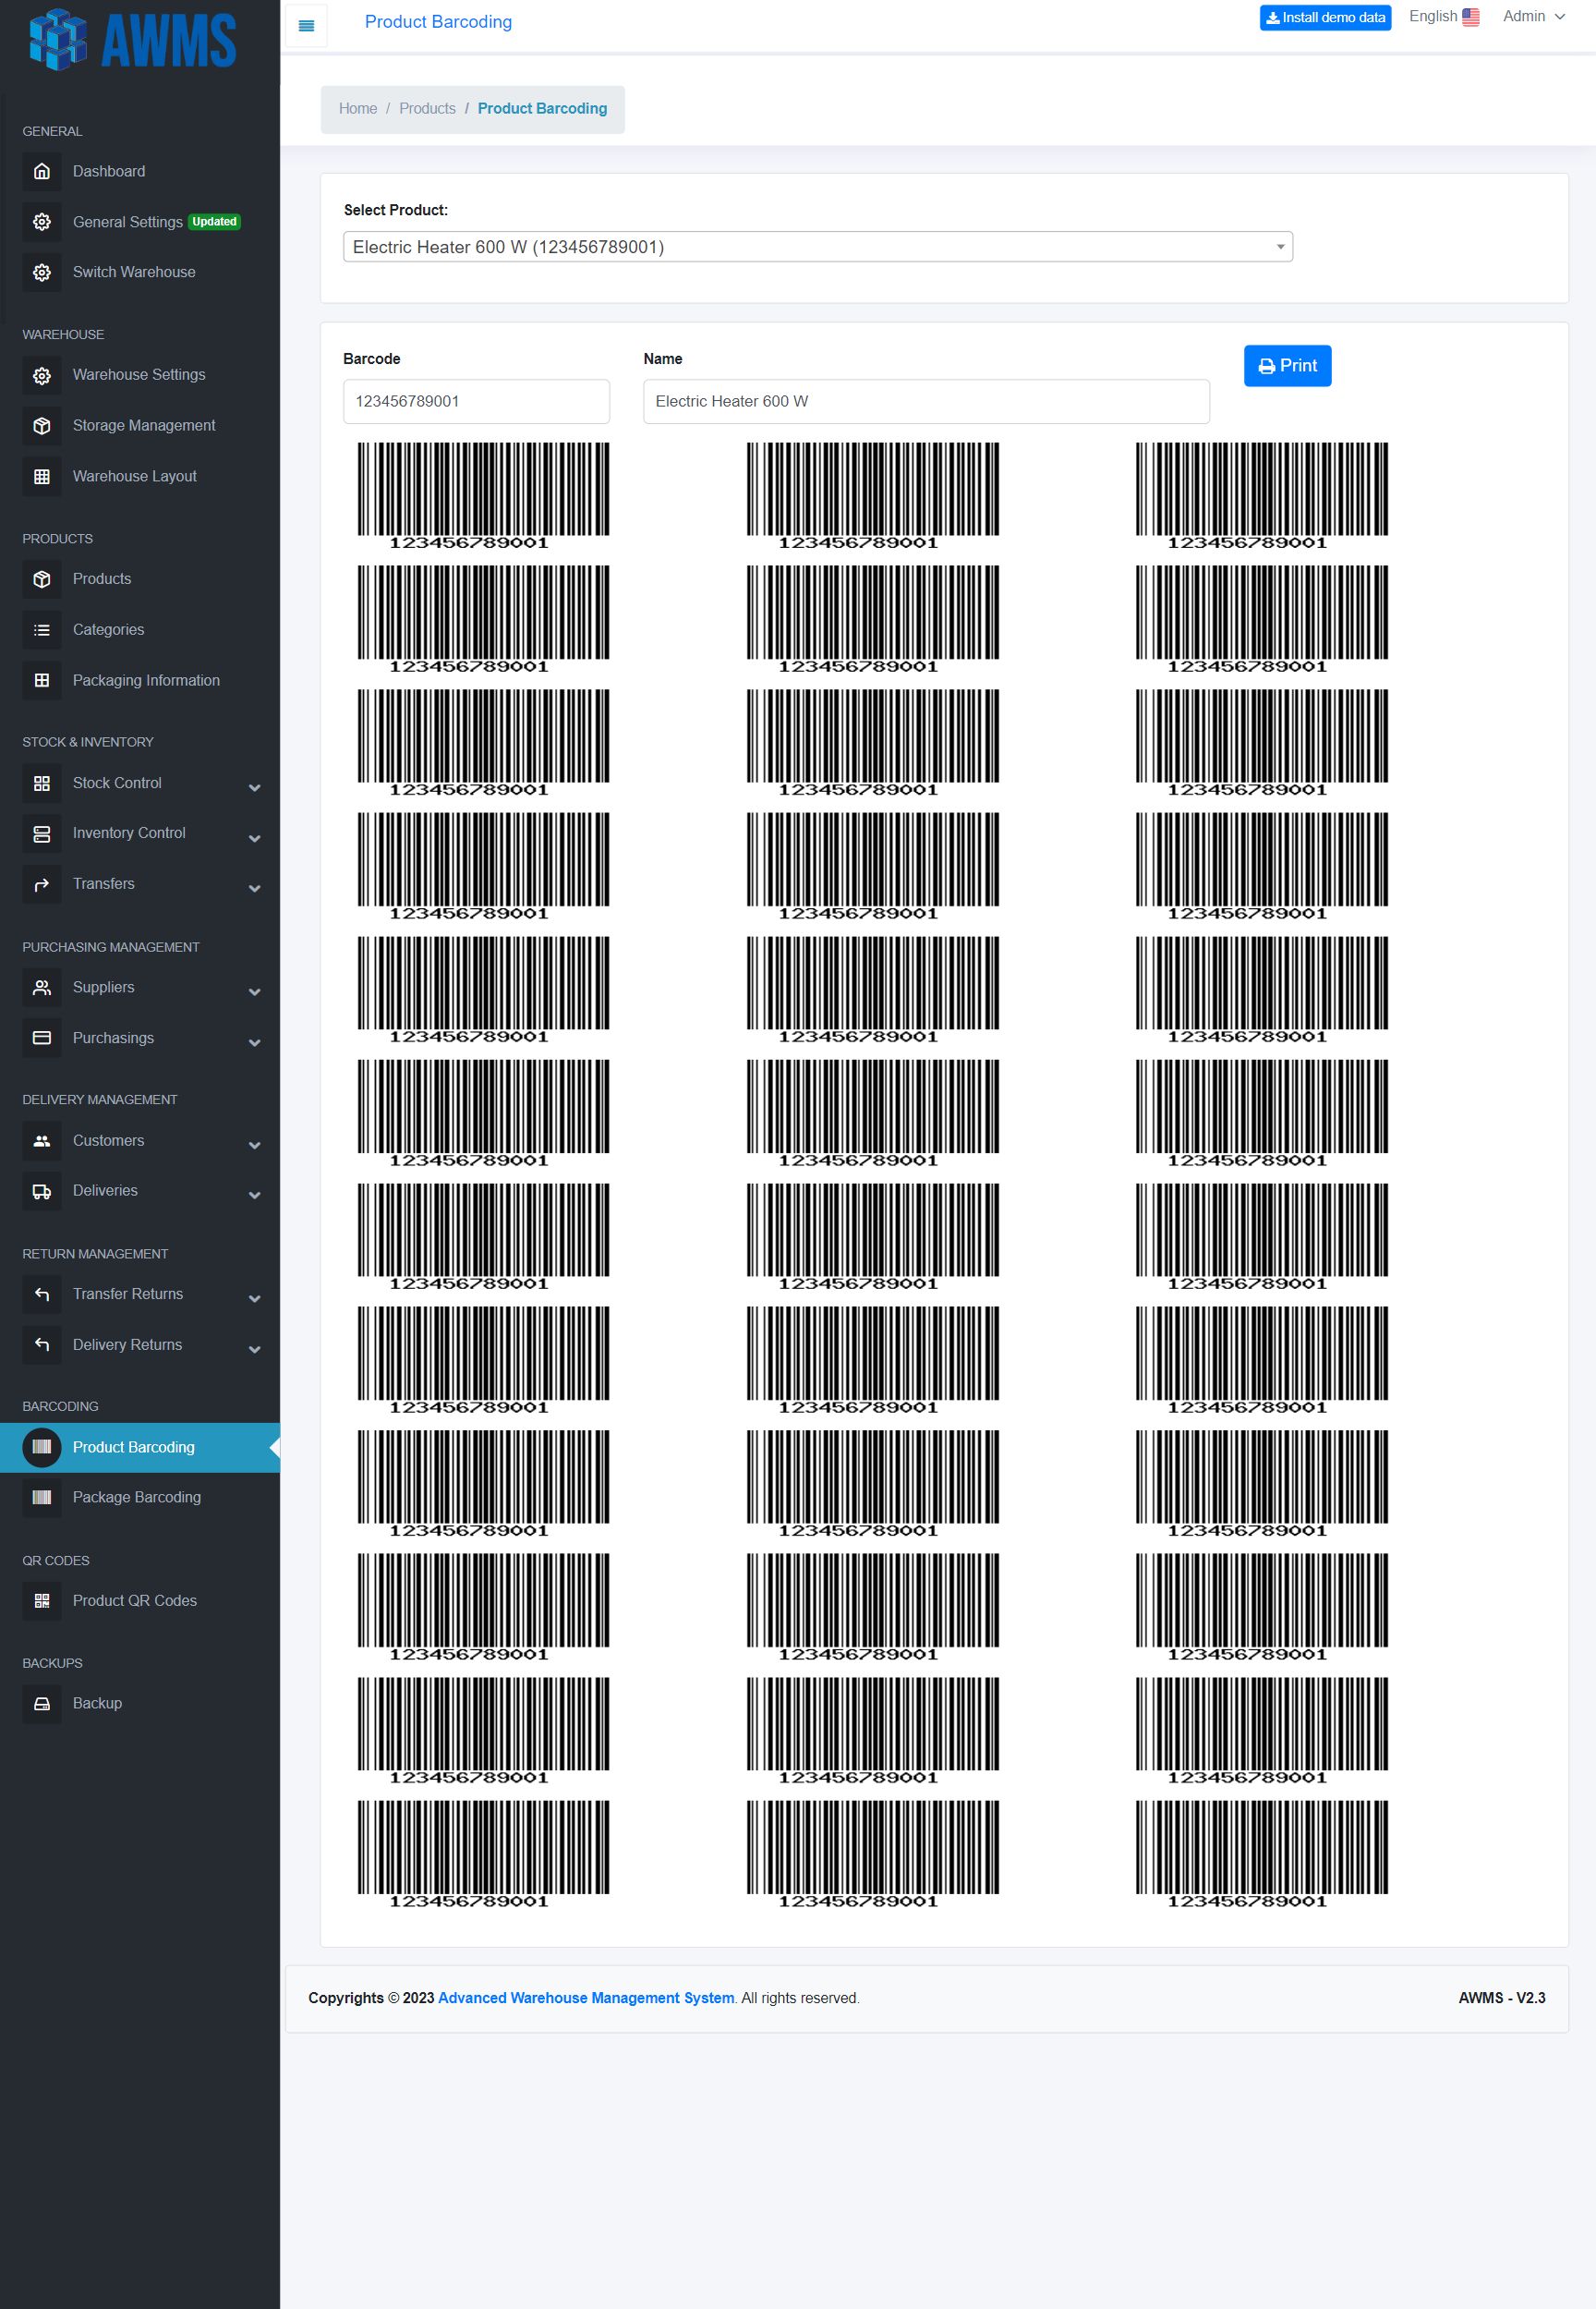The height and width of the screenshot is (2309, 1596).
Task: Click the AWMS logo
Action: point(133,40)
